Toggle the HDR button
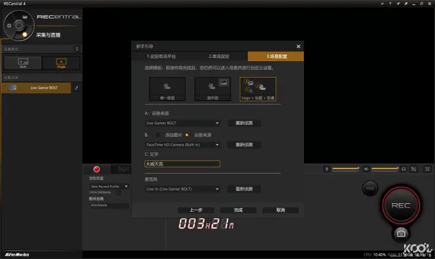Screen dimensions: 435x259 pos(370,188)
